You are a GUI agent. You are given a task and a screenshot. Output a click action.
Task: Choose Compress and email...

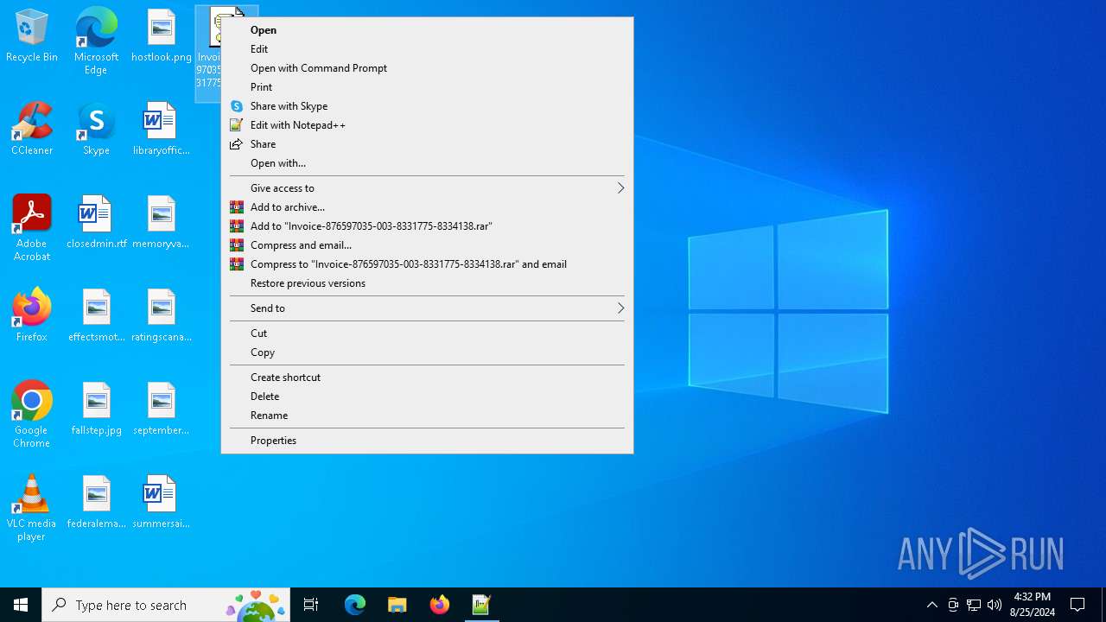pyautogui.click(x=427, y=245)
